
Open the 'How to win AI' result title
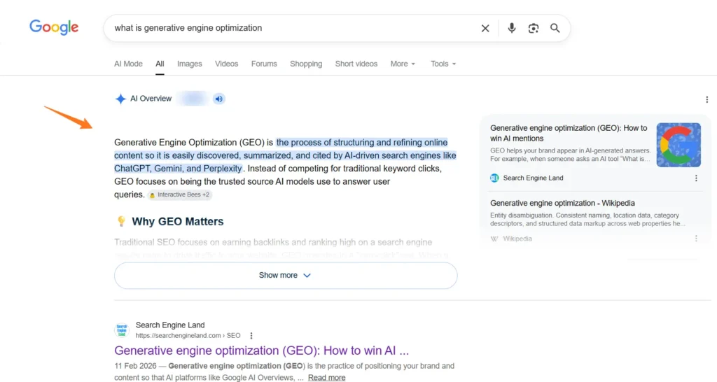(262, 351)
